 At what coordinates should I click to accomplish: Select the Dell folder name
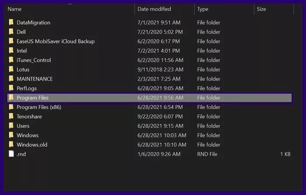coord(21,32)
